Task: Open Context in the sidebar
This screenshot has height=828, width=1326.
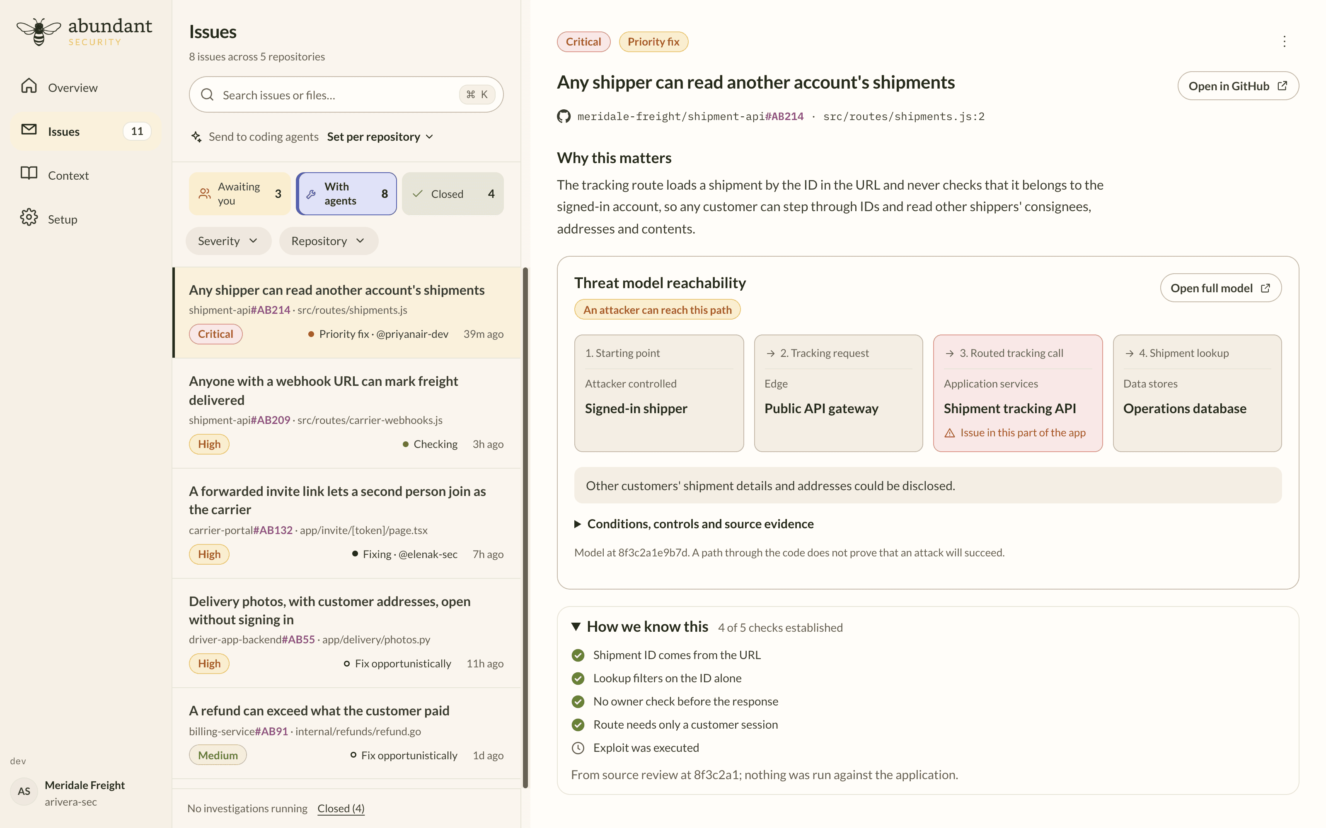Action: pyautogui.click(x=86, y=175)
